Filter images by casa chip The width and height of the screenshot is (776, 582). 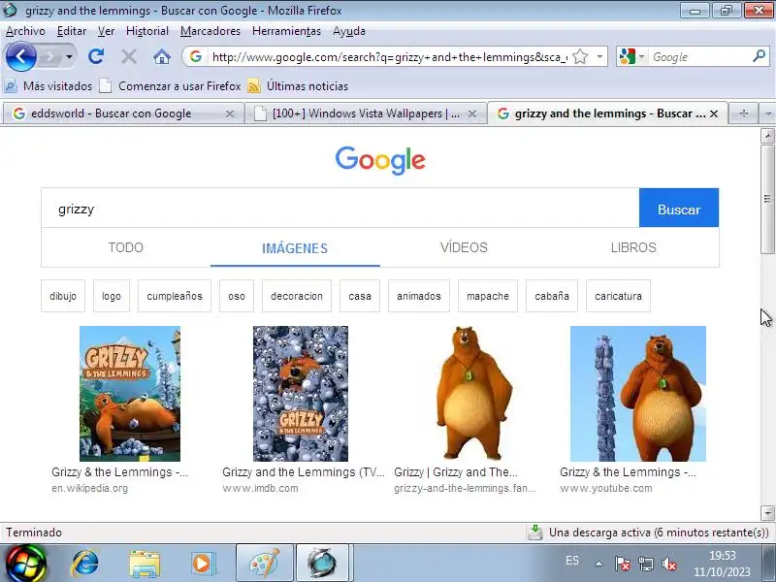(x=360, y=296)
